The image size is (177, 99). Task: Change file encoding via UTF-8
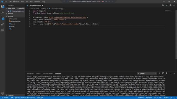(x=155, y=98)
